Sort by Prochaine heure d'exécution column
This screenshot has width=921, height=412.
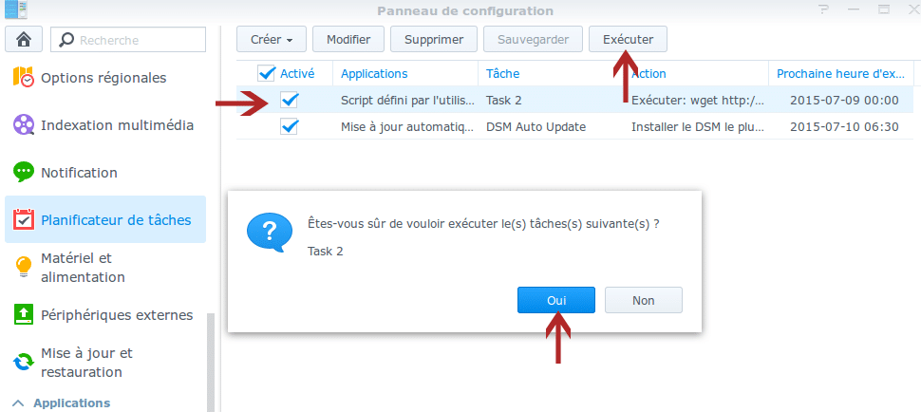click(x=841, y=73)
